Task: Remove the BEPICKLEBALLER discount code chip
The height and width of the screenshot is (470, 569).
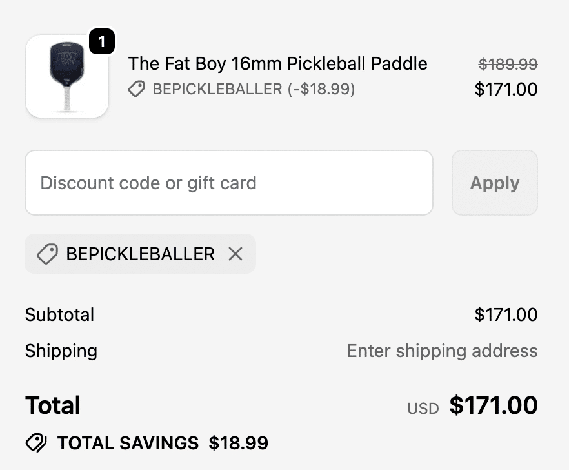Action: click(235, 254)
